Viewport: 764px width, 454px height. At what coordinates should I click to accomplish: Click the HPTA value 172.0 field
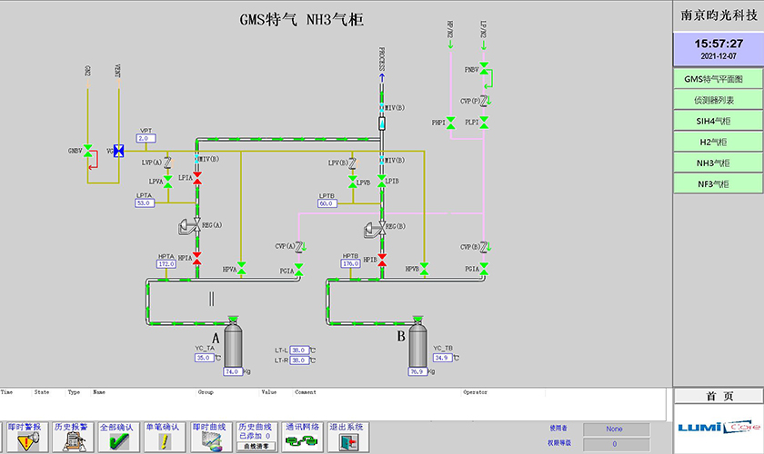pos(166,264)
